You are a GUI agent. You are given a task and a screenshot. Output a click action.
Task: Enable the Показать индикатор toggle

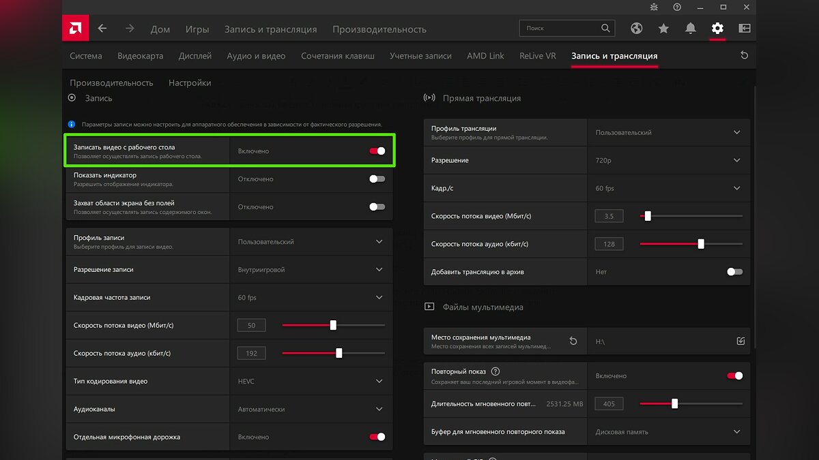click(x=377, y=179)
